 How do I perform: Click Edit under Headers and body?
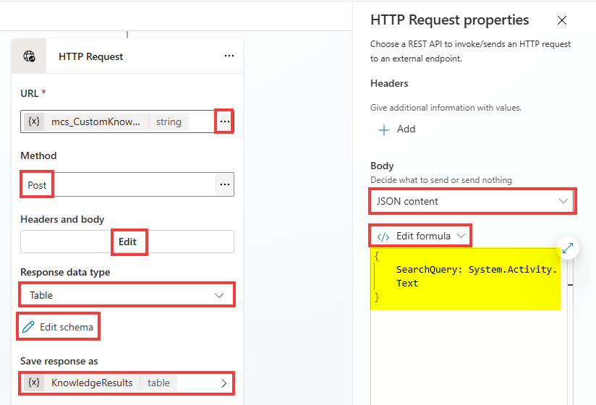coord(128,242)
